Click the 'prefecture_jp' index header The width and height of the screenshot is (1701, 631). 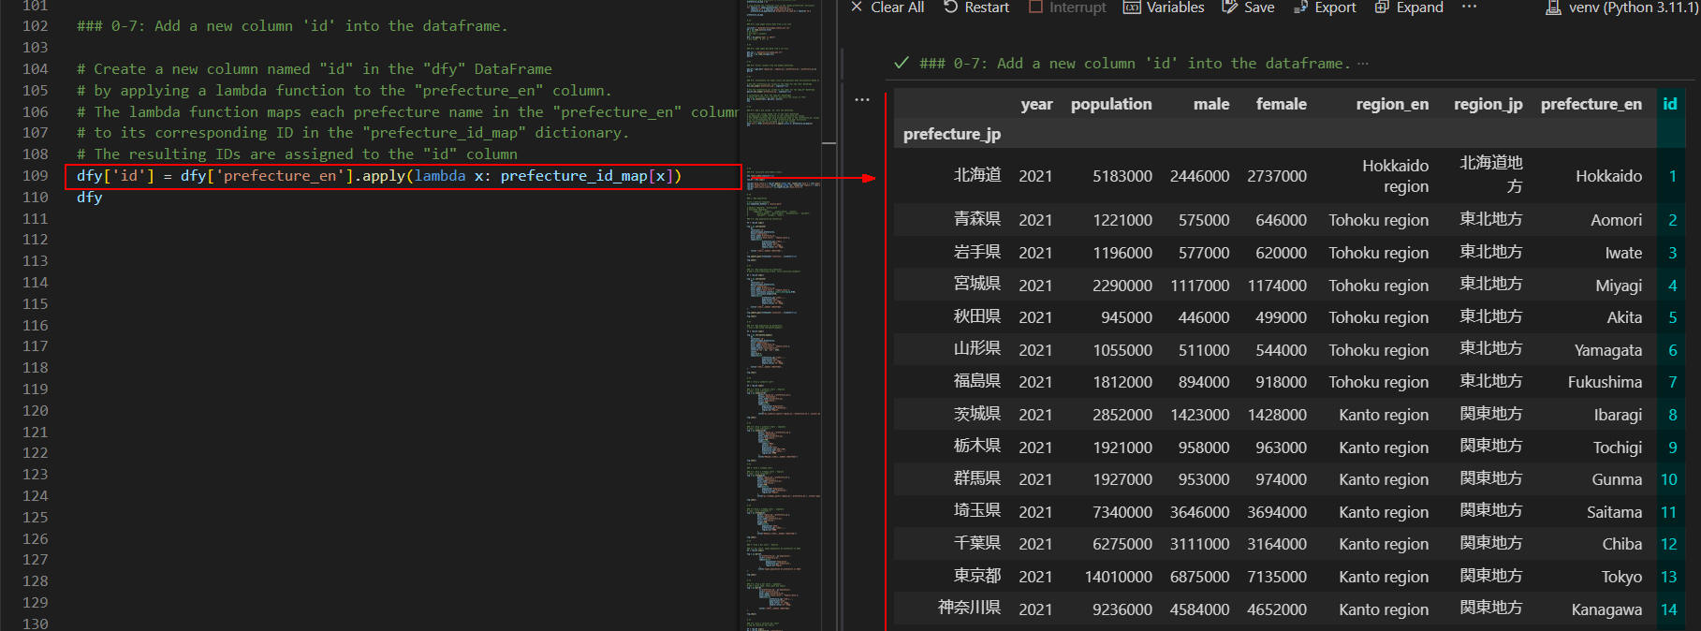951,134
